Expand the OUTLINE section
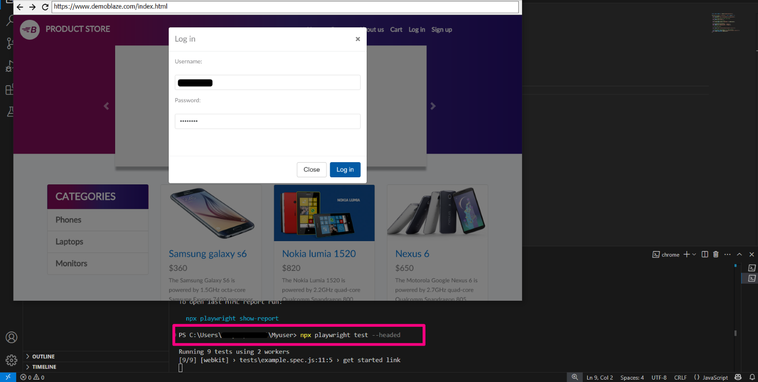The height and width of the screenshot is (382, 758). [x=95, y=356]
